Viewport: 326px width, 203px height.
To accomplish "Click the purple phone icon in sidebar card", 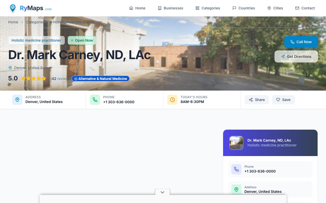I will pos(236,169).
